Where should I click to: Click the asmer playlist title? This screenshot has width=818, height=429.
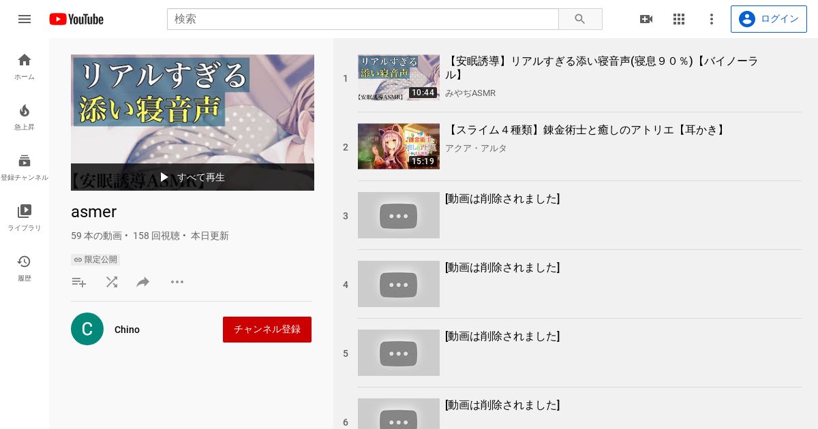click(x=94, y=212)
